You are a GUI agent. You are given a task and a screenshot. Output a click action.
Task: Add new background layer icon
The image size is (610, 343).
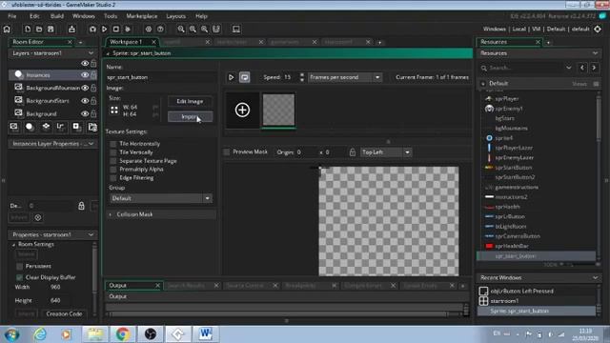(x=13, y=127)
